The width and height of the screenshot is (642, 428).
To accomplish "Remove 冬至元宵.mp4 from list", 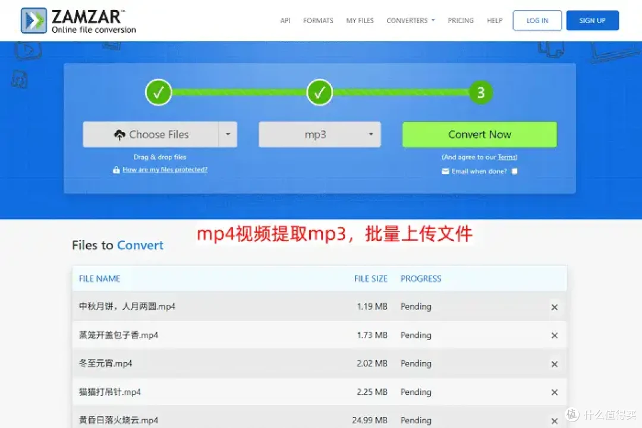I will click(x=555, y=364).
